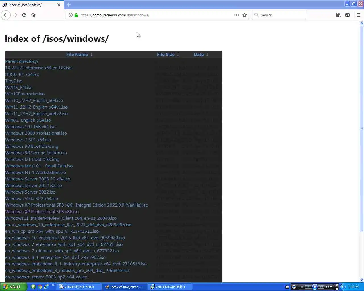Open the Firefox hamburger menu
The image size is (364, 291).
359,15
